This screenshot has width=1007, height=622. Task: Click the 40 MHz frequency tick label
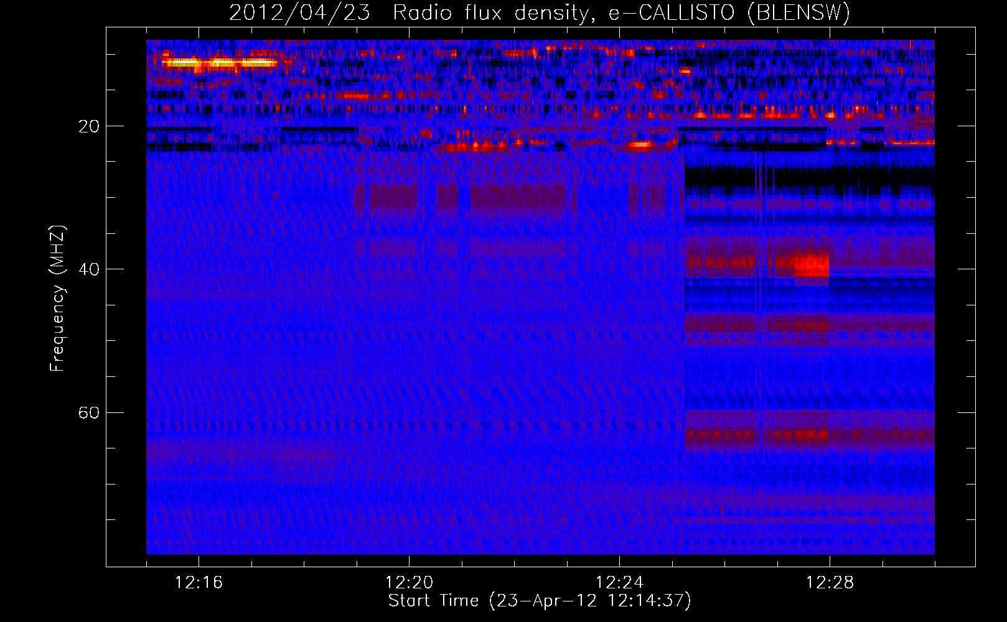pos(88,270)
